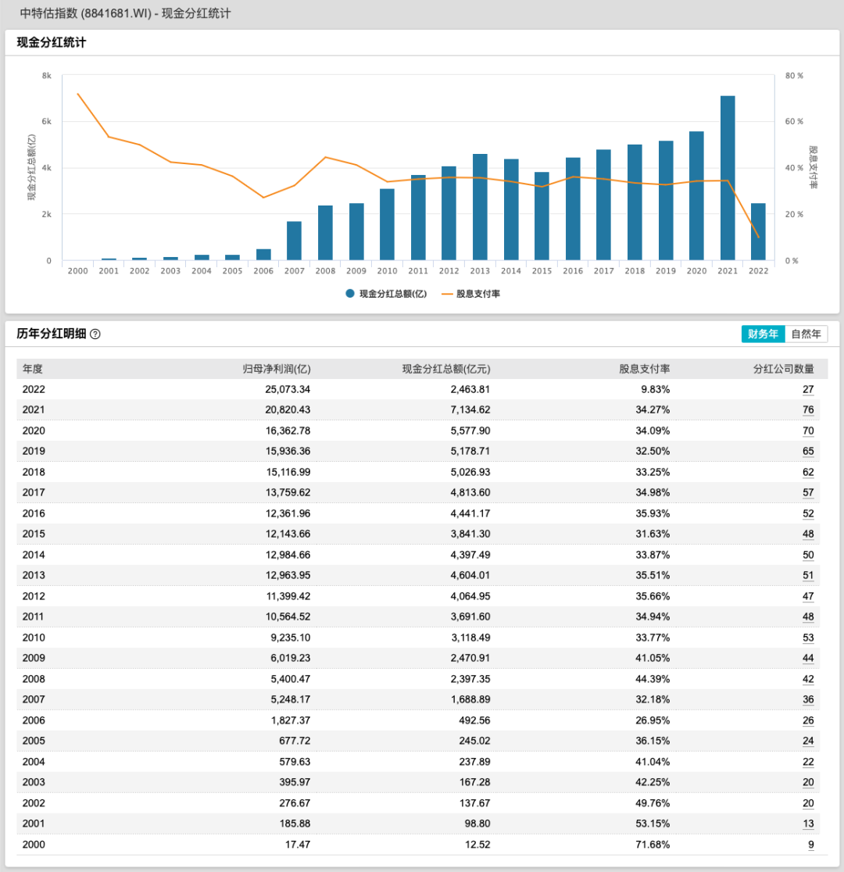Screen dimensions: 844x872
Task: Open company count 20 in 2002 row
Action: (x=808, y=803)
